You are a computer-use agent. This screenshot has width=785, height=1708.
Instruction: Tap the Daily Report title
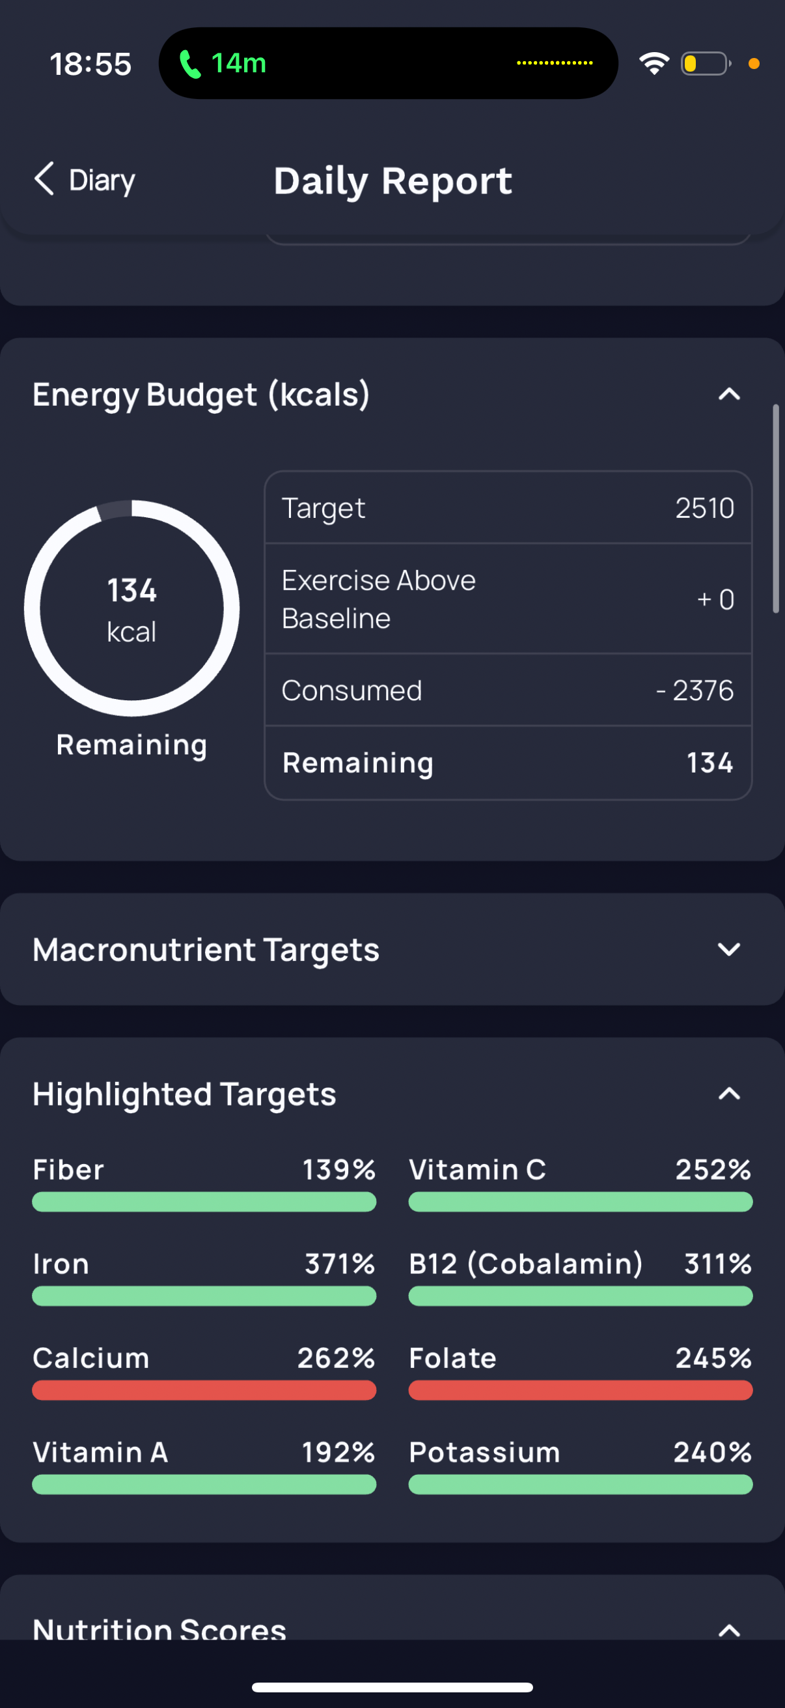point(393,180)
